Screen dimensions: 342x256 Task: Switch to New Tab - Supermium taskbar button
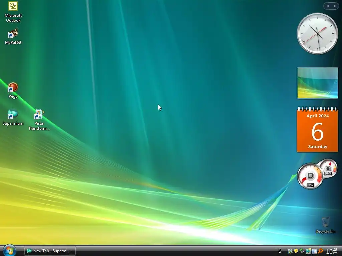click(x=50, y=251)
